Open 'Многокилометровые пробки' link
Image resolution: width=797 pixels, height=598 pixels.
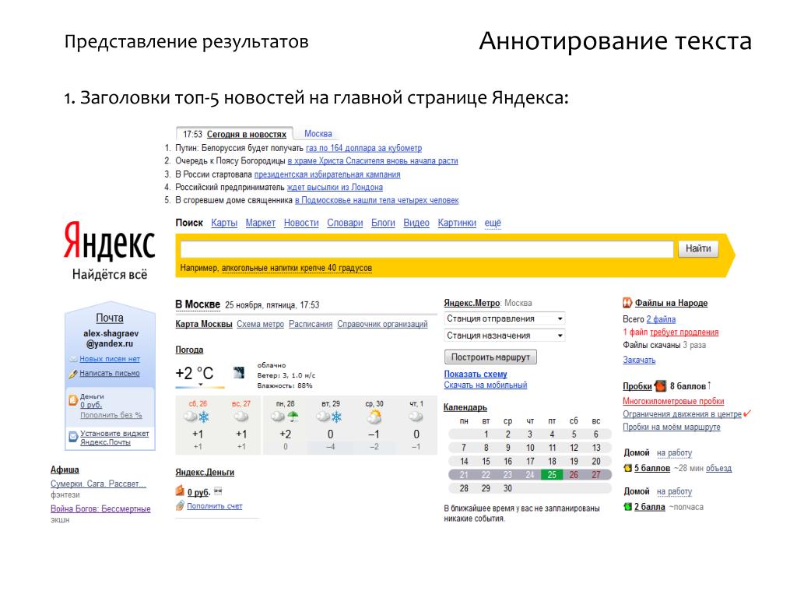[x=673, y=401]
